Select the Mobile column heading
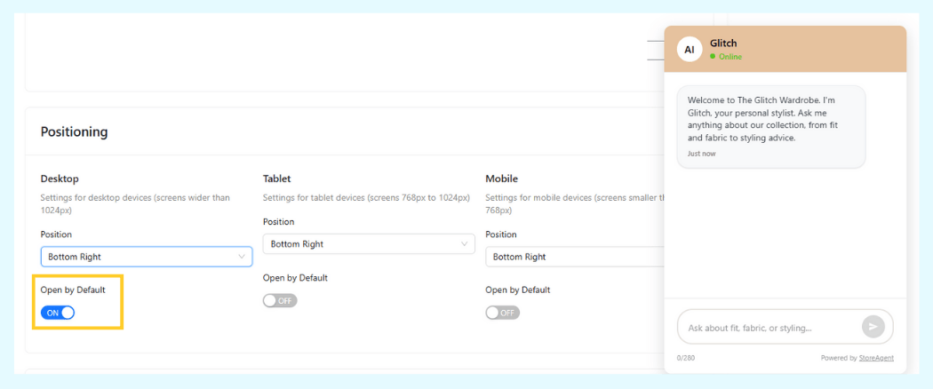The height and width of the screenshot is (389, 933). [x=501, y=179]
